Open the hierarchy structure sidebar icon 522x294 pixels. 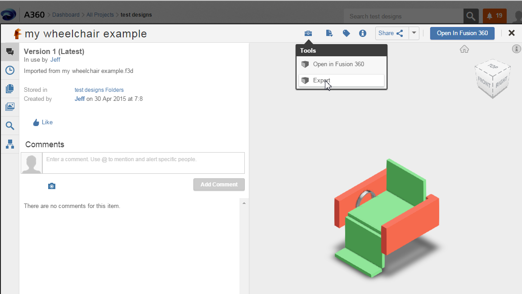pyautogui.click(x=9, y=144)
